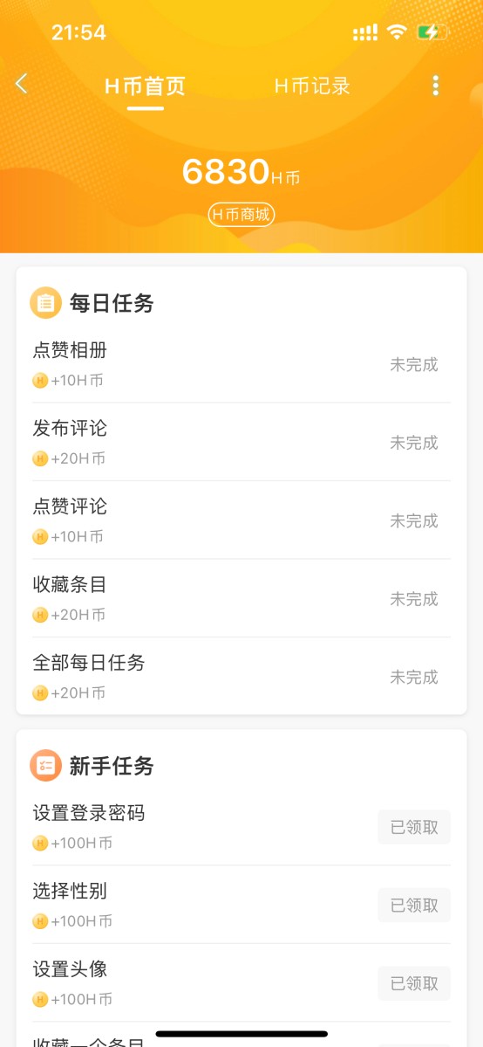Image resolution: width=483 pixels, height=1047 pixels.
Task: Tap the Wi-Fi status icon
Action: point(398,32)
